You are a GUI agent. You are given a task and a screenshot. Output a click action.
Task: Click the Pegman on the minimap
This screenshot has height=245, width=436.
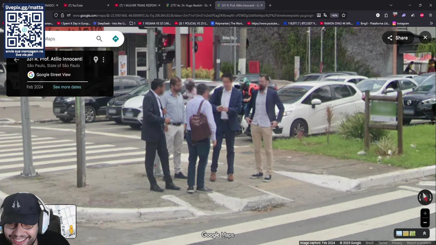[x=71, y=231]
